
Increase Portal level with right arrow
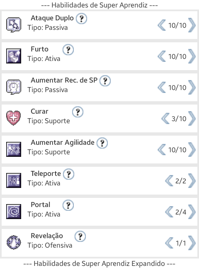click(192, 212)
